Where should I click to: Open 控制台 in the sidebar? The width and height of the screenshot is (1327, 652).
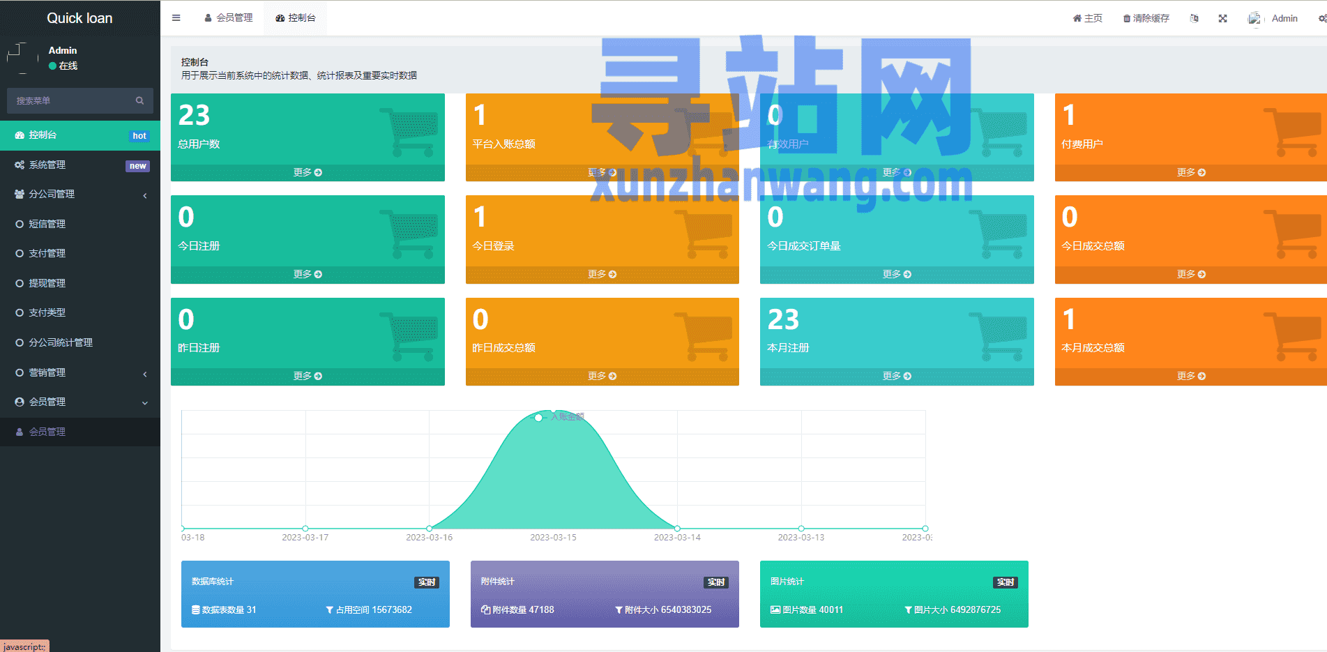click(80, 135)
